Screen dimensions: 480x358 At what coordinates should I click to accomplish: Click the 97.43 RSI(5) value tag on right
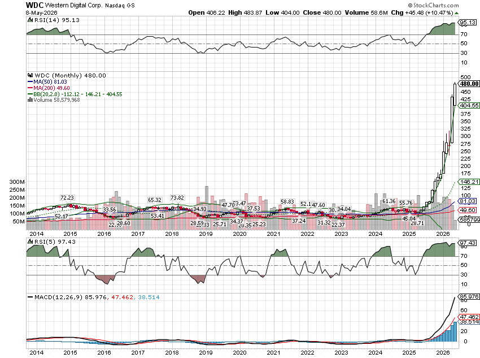pos(468,243)
